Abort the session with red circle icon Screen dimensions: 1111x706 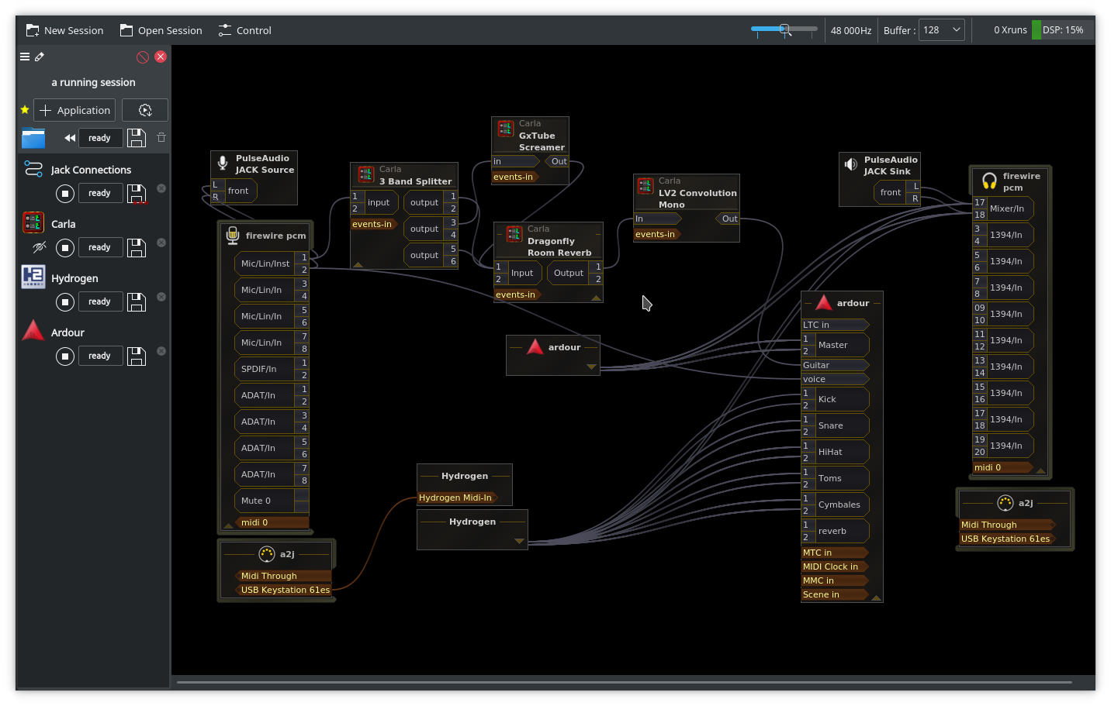pos(143,57)
